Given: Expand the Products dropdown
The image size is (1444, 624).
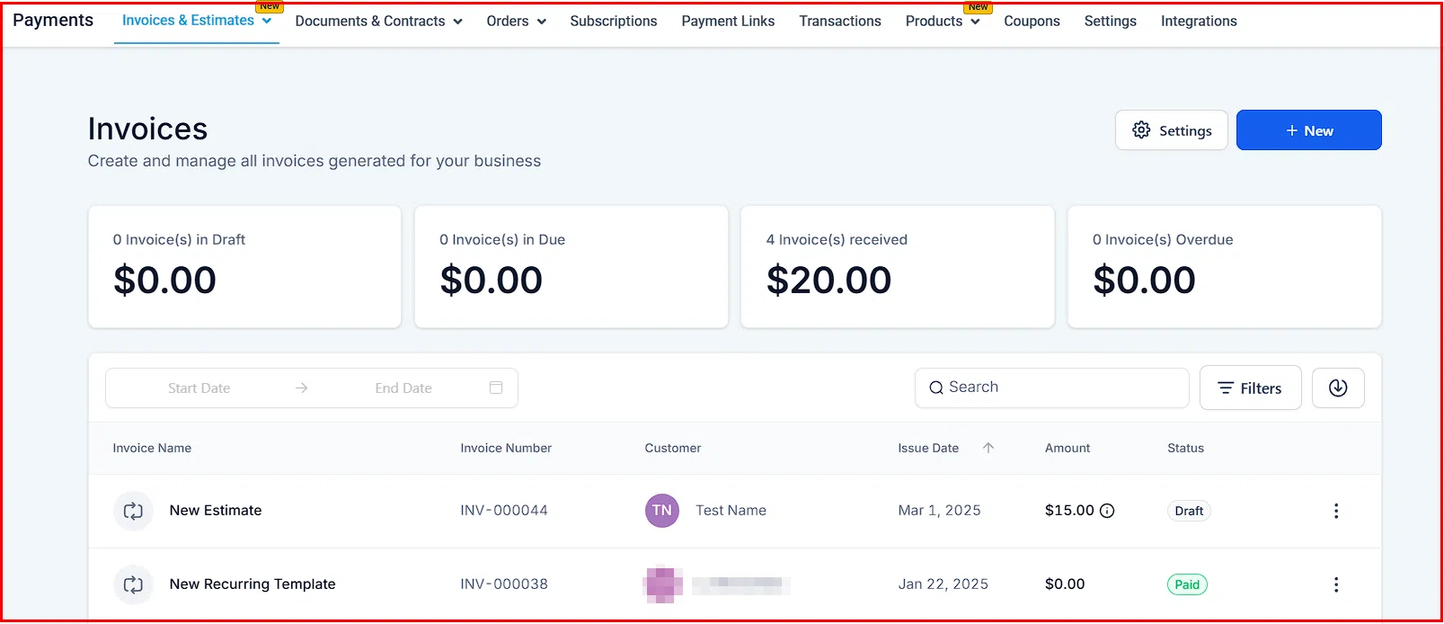Looking at the screenshot, I should tap(943, 21).
